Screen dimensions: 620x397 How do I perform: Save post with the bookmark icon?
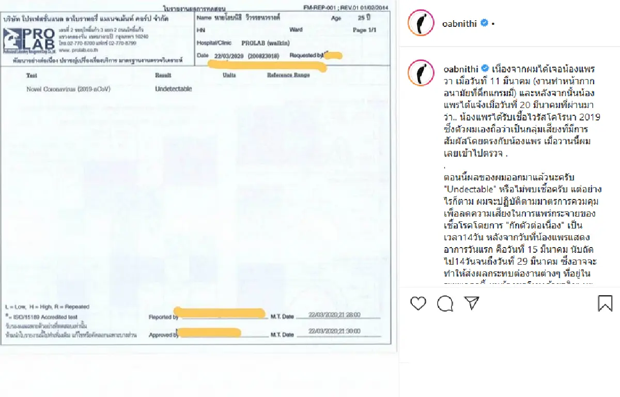(605, 303)
